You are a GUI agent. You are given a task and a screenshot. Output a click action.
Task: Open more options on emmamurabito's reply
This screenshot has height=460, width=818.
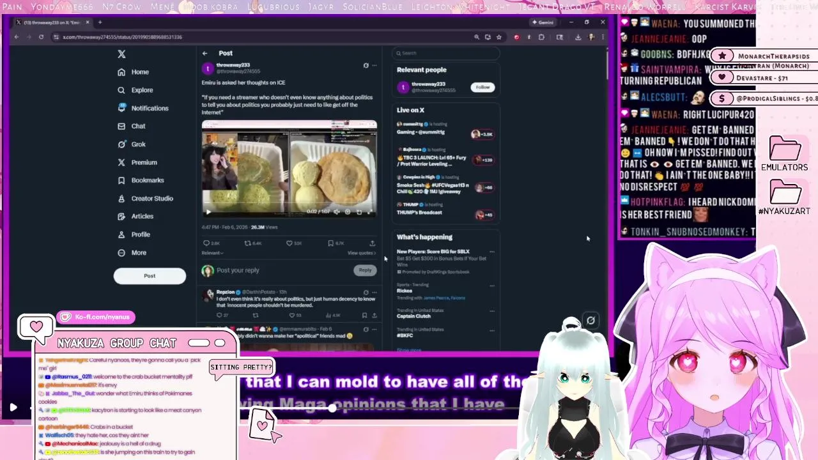[374, 330]
